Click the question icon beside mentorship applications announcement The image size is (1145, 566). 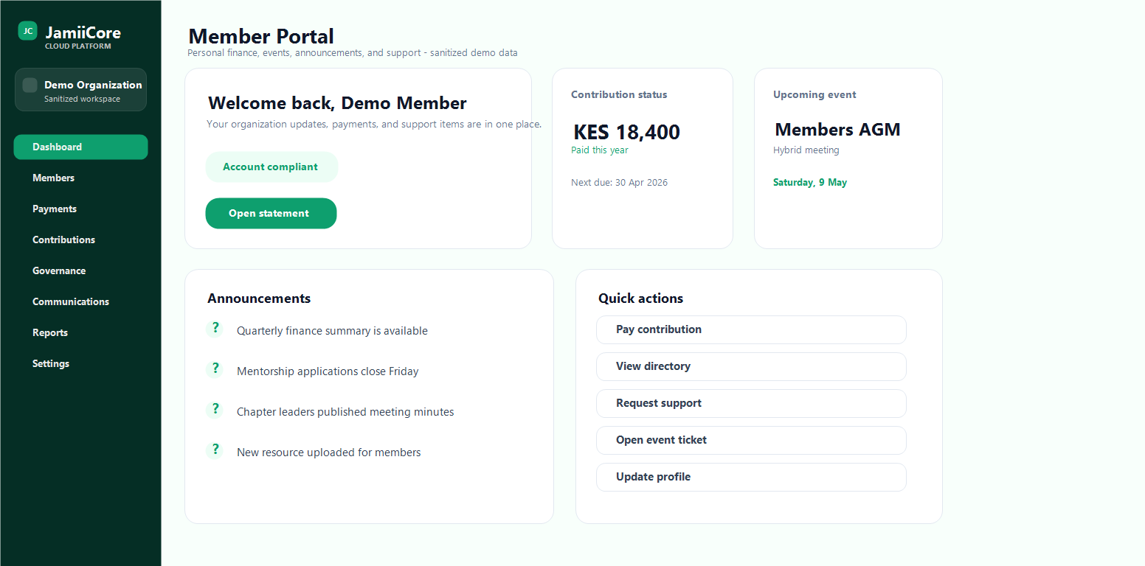215,368
